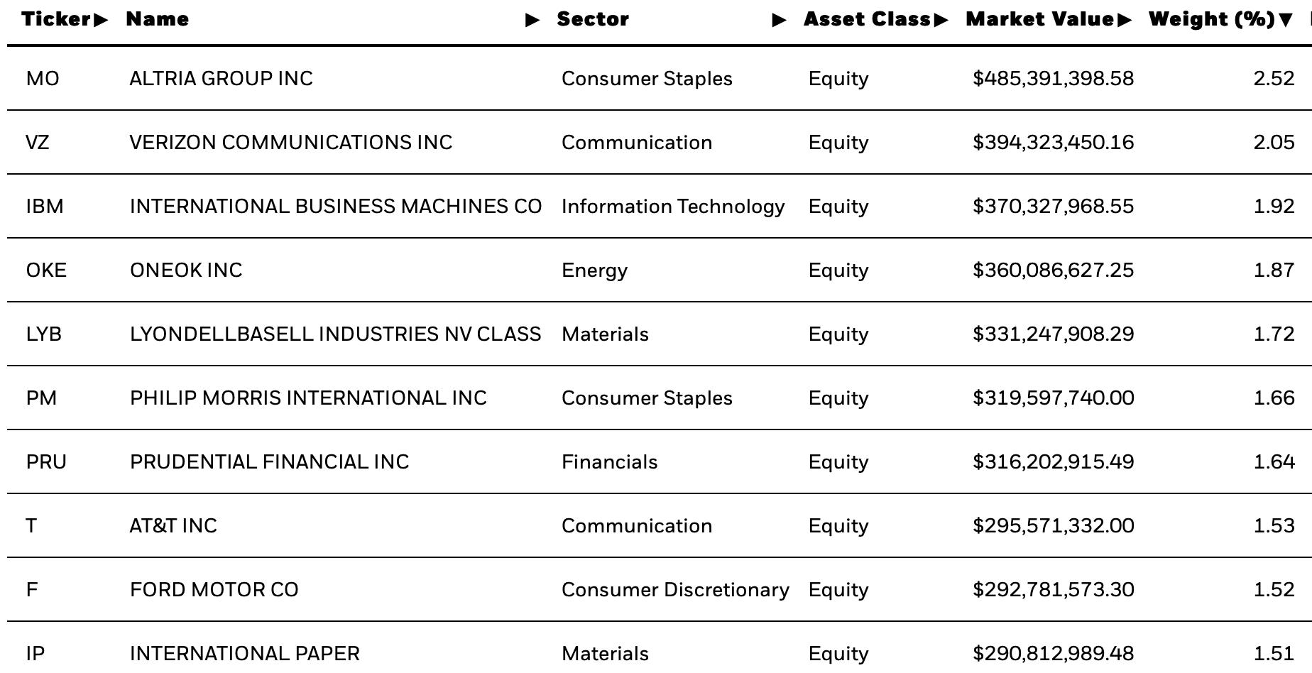This screenshot has width=1312, height=673.
Task: Click the Market Value sort arrow
Action: [1124, 20]
